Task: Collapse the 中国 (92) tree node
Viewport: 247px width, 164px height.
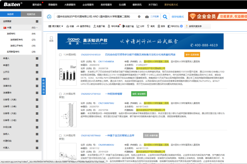Action: [37, 28]
